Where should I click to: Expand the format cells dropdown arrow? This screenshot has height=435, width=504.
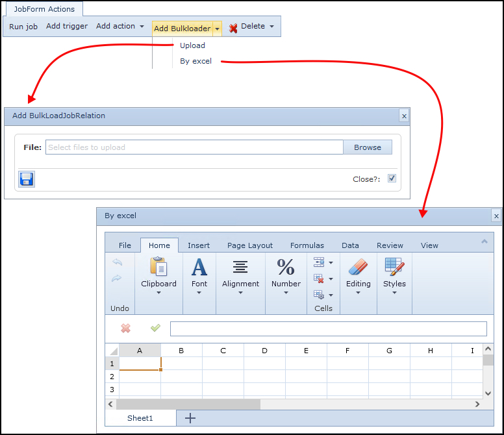click(331, 295)
